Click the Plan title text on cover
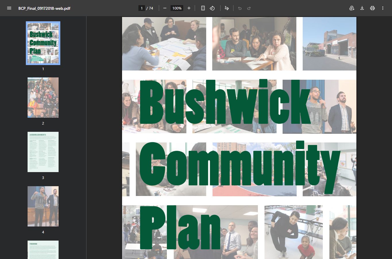 (x=180, y=227)
